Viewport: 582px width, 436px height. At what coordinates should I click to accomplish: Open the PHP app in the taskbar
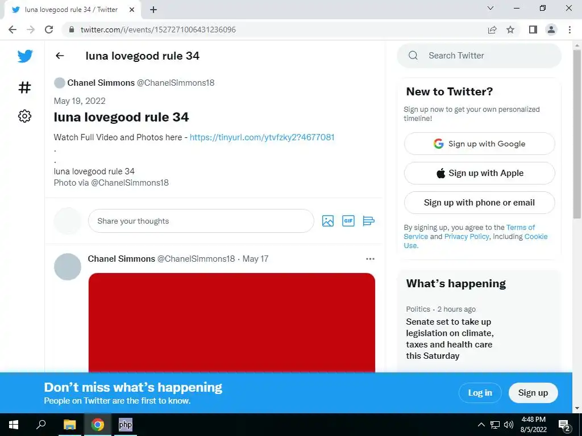tap(126, 425)
